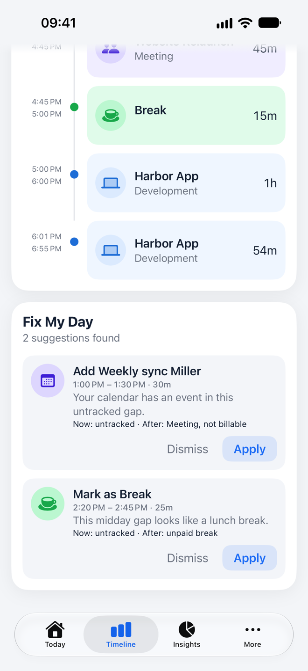
Task: Tap the "2 suggestions found" text
Action: 71,338
